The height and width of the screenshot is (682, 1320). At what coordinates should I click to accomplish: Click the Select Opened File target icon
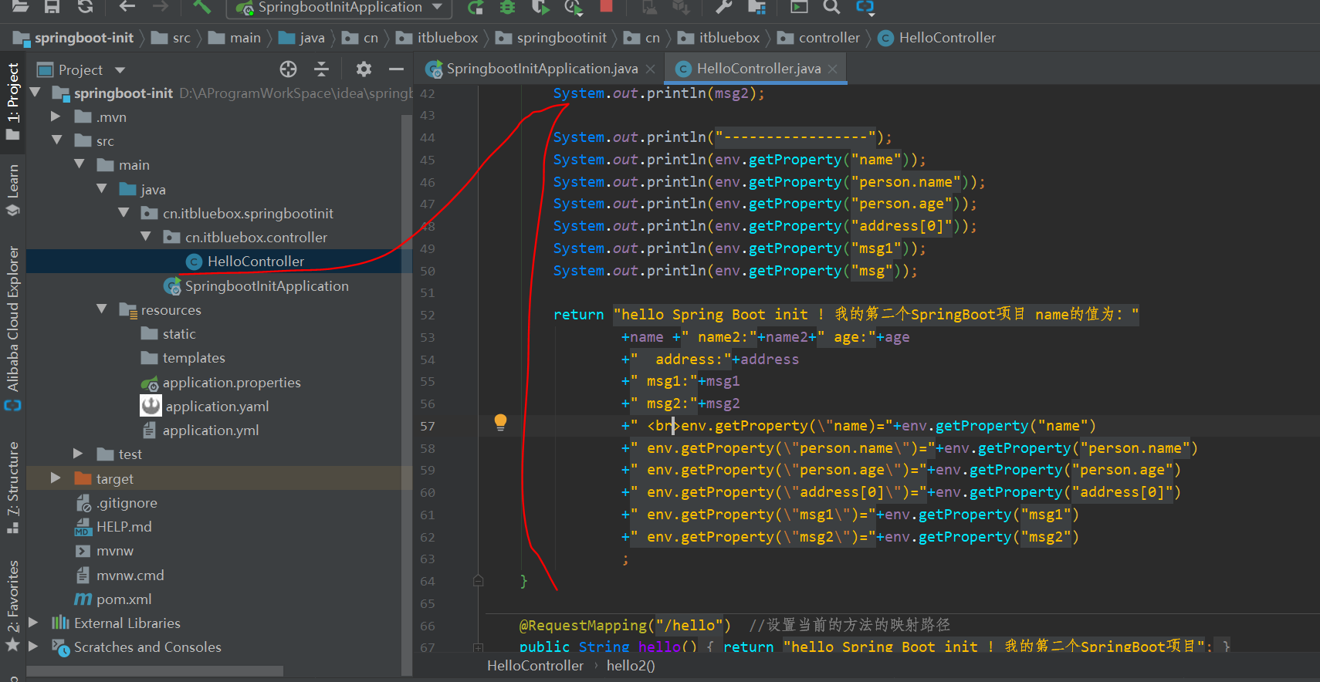click(288, 69)
